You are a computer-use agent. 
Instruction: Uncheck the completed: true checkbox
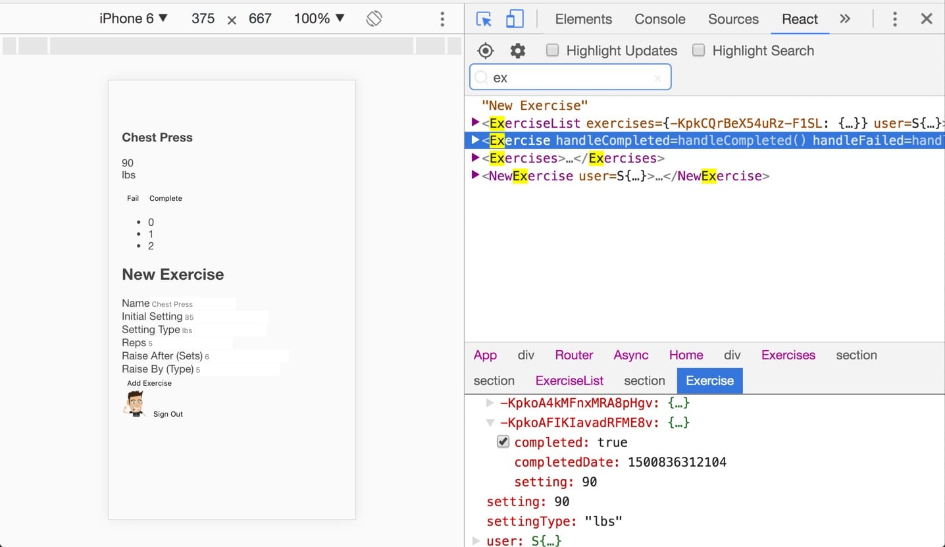tap(503, 442)
